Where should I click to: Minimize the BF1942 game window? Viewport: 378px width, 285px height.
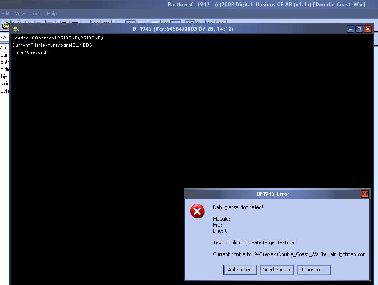tap(350, 29)
